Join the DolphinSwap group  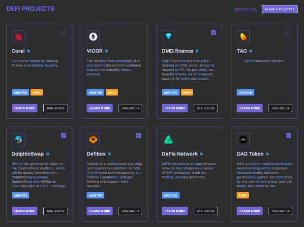click(55, 211)
